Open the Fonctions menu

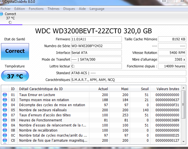coord(36,9)
